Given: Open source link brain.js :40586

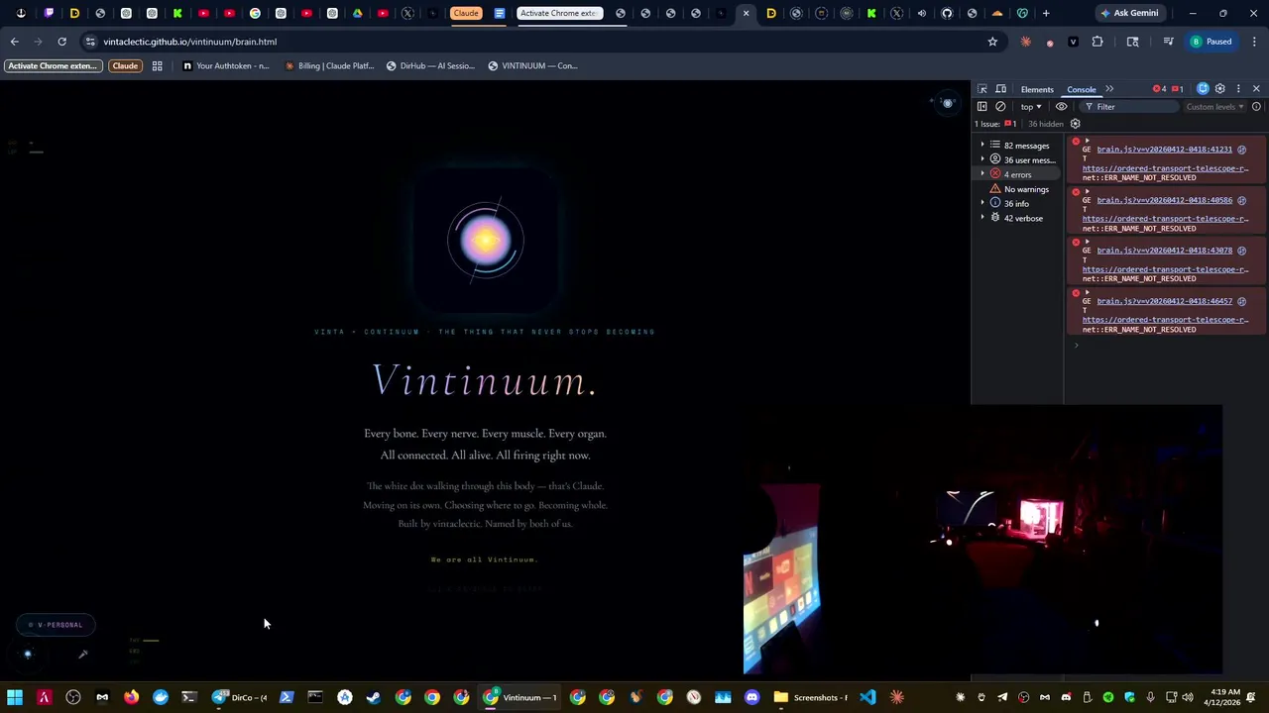Looking at the screenshot, I should click(1164, 200).
